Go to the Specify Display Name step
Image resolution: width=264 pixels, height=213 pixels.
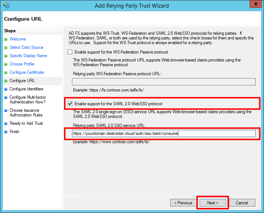[28, 56]
